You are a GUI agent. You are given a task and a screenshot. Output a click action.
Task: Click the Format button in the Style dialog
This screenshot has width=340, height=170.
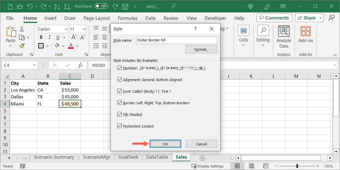(201, 49)
